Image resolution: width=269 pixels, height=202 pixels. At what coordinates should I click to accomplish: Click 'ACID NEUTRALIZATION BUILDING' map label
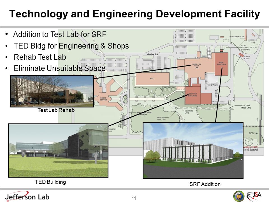click(x=249, y=48)
